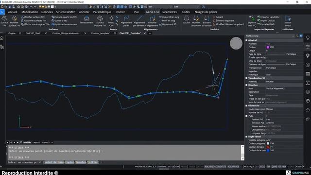Switch to the Structural/MEP tab
Screen dimensions: 311x175
pos(66,12)
